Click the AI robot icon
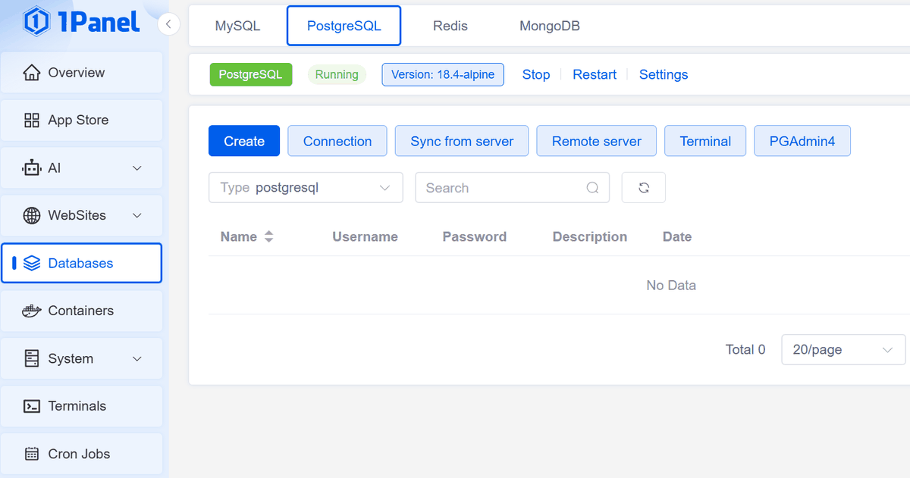 tap(32, 168)
